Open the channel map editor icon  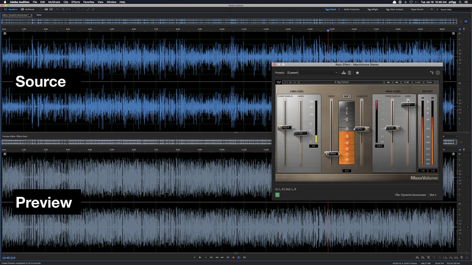point(431,73)
